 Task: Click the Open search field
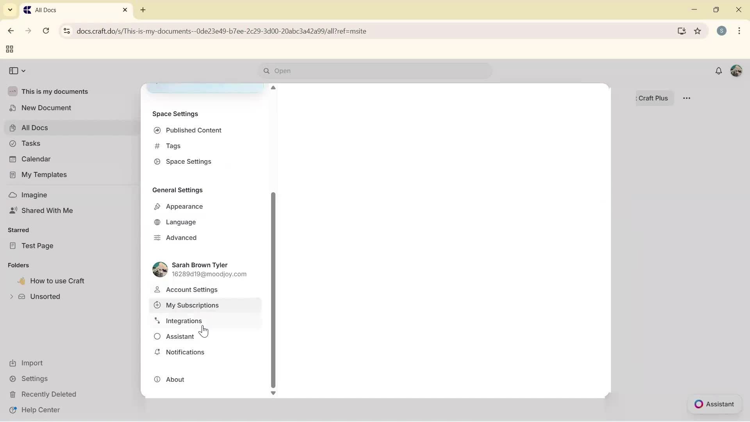374,71
